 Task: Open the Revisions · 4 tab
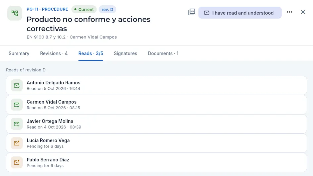tap(54, 53)
